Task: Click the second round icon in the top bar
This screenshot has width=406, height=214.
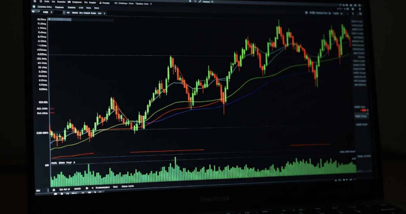Action: [41, 1]
